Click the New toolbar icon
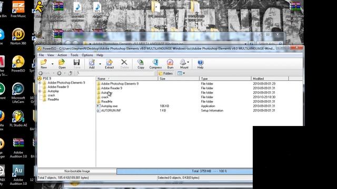 (x=44, y=64)
